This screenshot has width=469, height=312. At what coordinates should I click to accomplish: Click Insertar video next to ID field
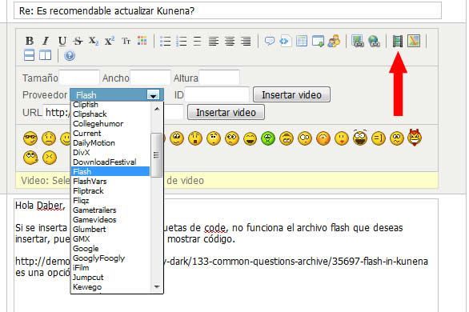click(x=291, y=94)
